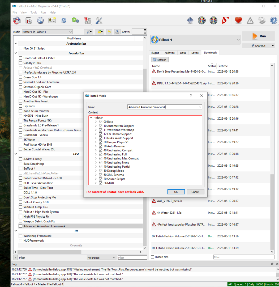Collapse the Foundation separator group
The width and height of the screenshot is (279, 287).
coord(16,53)
